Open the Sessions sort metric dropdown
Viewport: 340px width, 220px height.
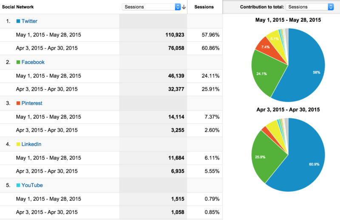tap(151, 7)
